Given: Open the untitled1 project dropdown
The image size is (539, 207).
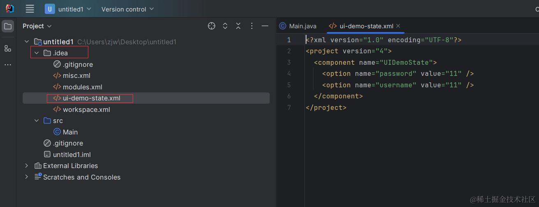Looking at the screenshot, I should tap(68, 9).
